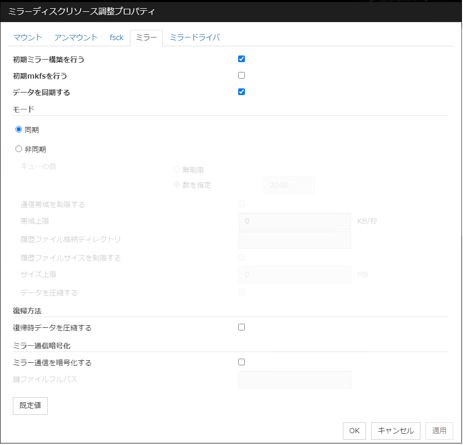Uncheck 初期ミラー構築を行う checkbox
The width and height of the screenshot is (463, 445).
tap(242, 59)
